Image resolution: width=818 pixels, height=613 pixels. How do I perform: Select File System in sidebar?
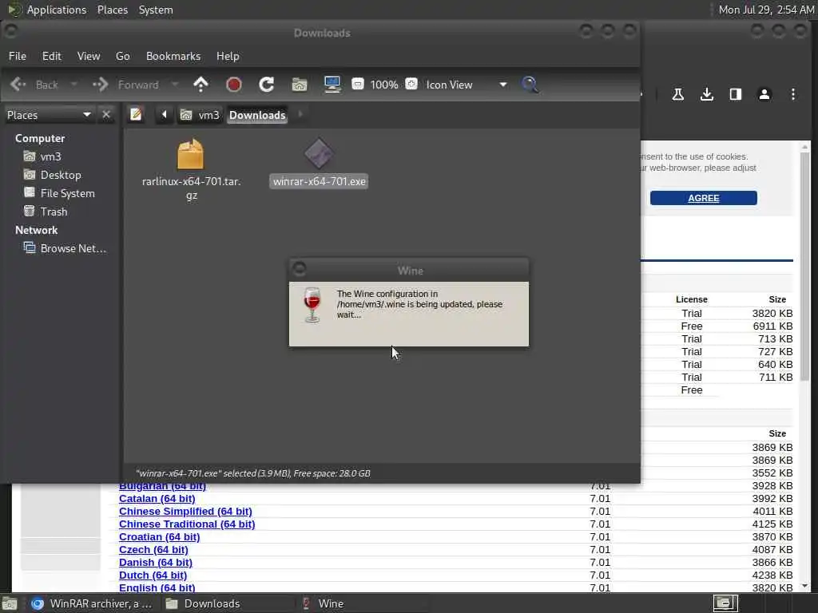(x=67, y=193)
